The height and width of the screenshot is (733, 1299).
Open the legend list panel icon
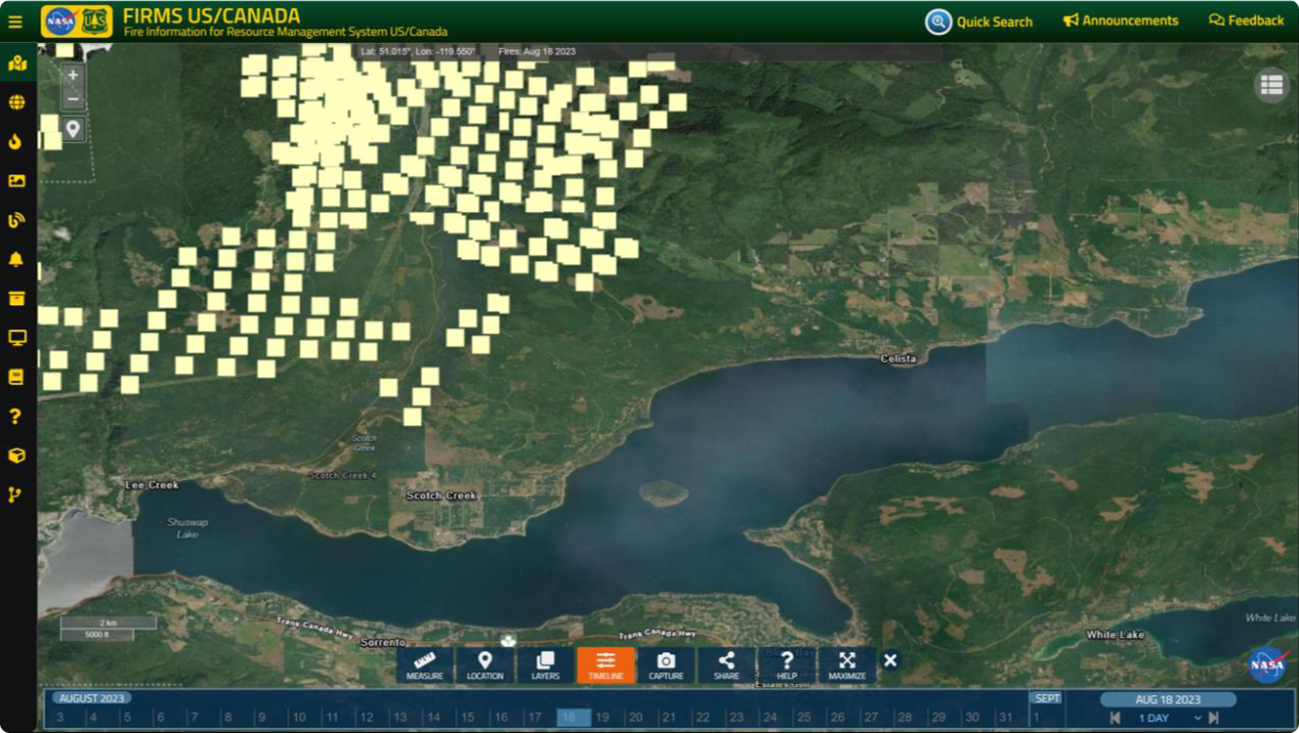1272,85
